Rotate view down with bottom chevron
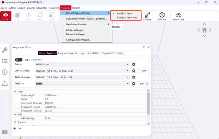 204,36
